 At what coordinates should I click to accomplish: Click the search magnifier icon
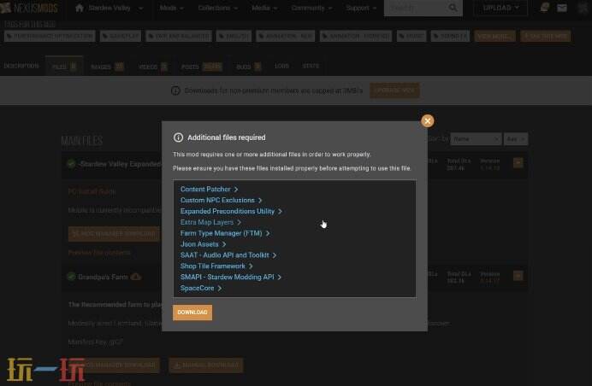(x=453, y=9)
